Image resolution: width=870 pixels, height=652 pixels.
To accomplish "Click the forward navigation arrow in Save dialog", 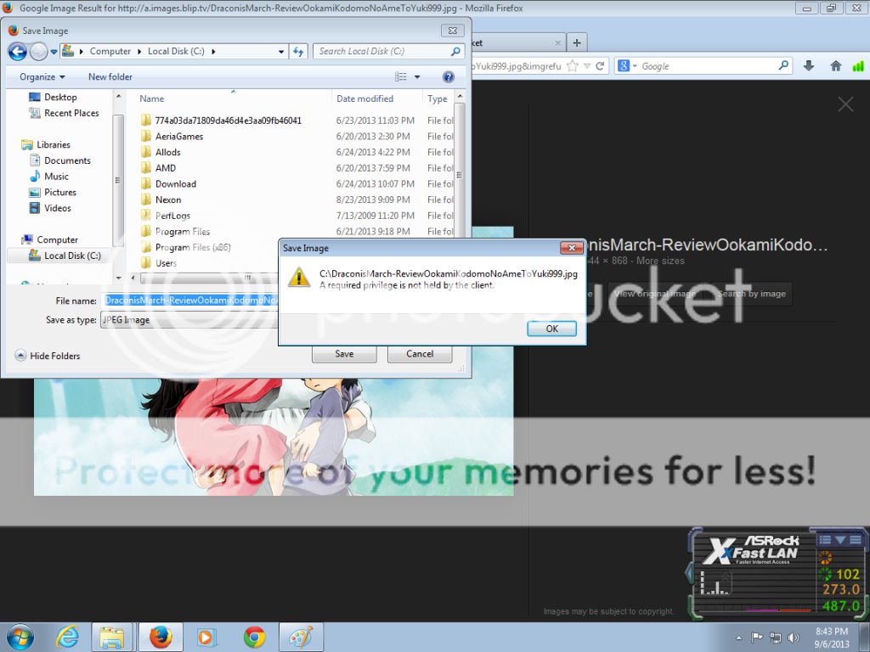I will click(39, 52).
